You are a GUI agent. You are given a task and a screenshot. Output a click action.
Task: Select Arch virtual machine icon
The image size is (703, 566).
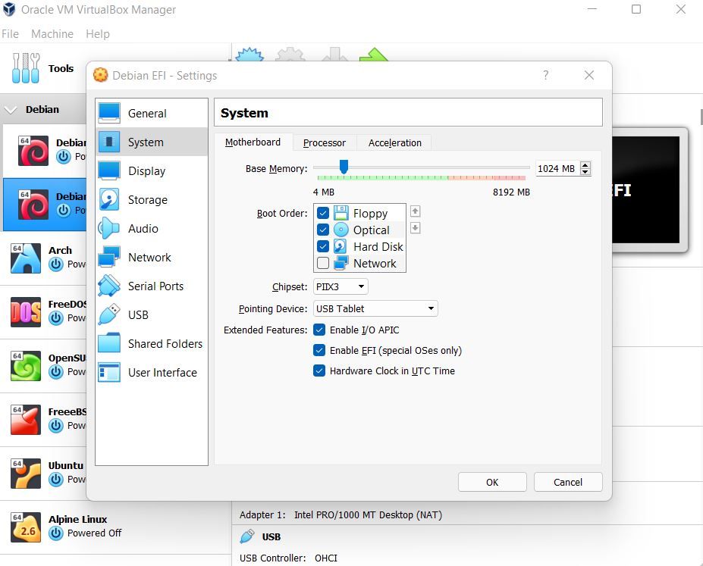[26, 258]
